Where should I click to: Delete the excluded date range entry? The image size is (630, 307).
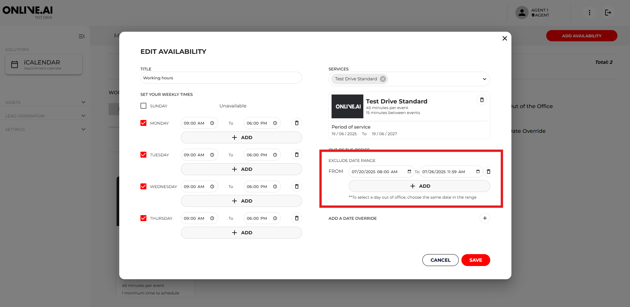[488, 172]
